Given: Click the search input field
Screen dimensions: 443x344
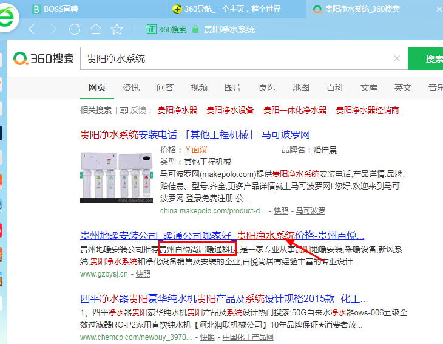Looking at the screenshot, I should 244,58.
